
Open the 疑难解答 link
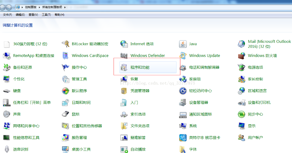click(138, 138)
